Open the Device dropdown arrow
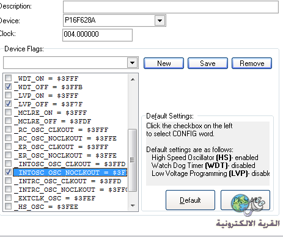 click(x=160, y=20)
